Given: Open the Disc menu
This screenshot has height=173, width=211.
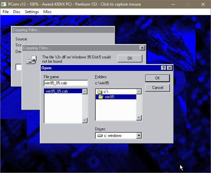Looking at the screenshot, I should click(x=17, y=12).
